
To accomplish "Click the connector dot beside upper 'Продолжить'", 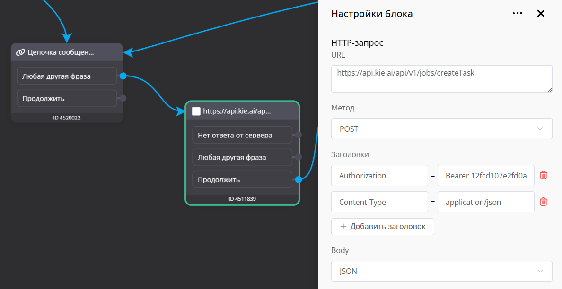I will tap(123, 98).
